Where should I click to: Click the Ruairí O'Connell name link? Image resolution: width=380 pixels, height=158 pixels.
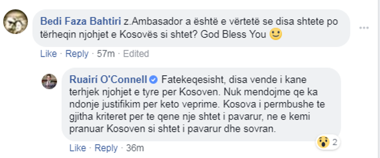click(108, 79)
